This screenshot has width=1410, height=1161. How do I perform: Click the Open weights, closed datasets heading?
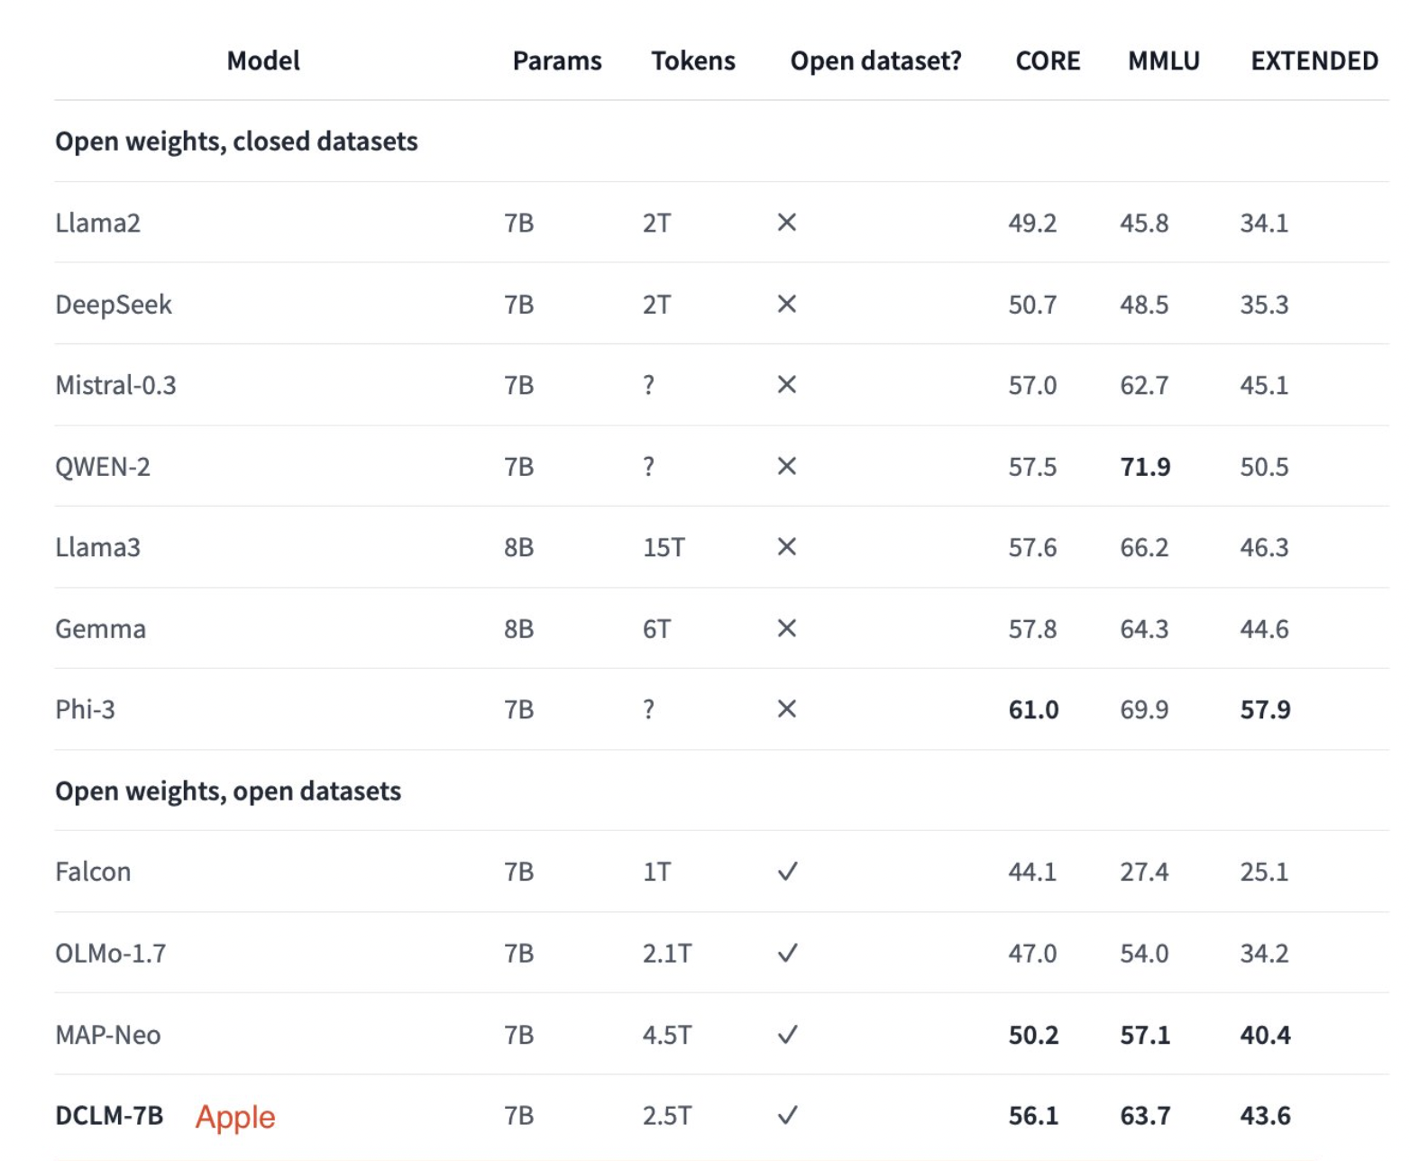tap(236, 142)
